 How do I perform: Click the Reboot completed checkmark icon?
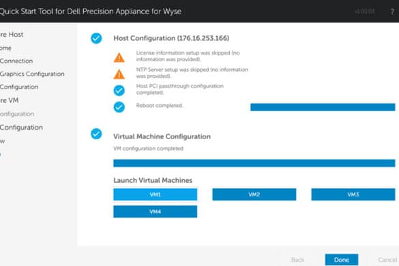click(x=119, y=107)
